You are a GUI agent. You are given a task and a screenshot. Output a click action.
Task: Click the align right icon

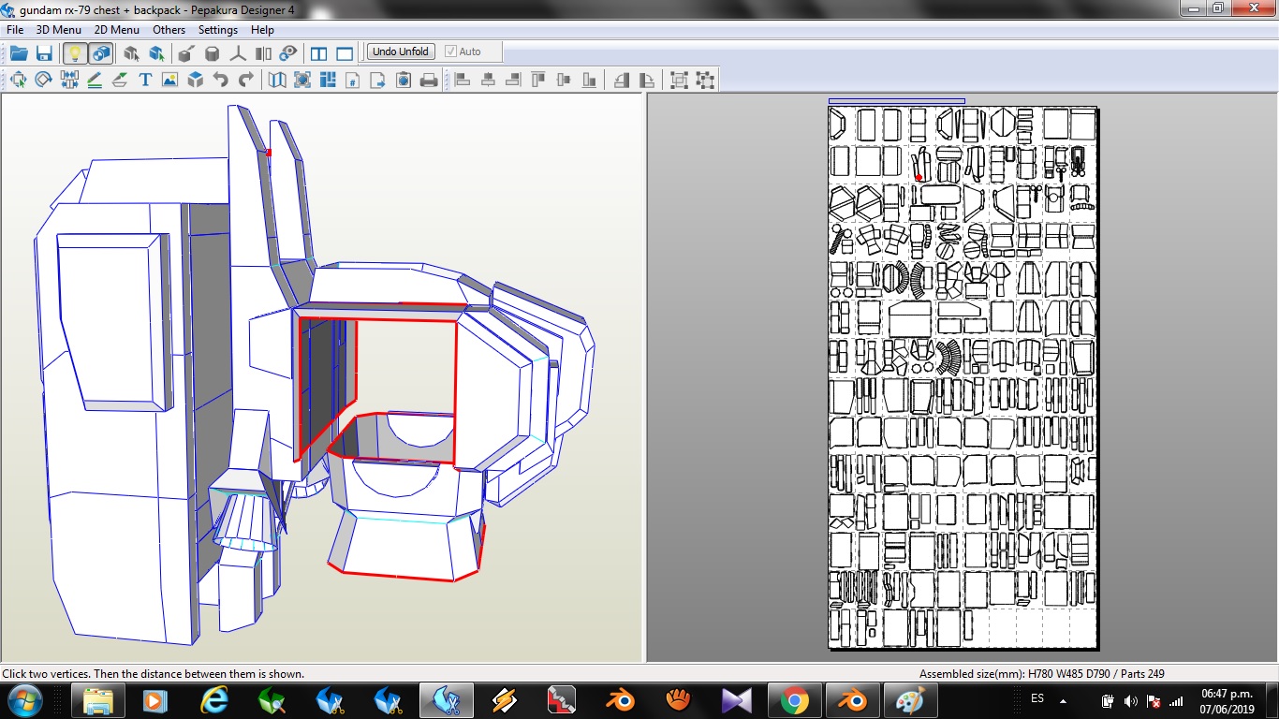point(513,80)
